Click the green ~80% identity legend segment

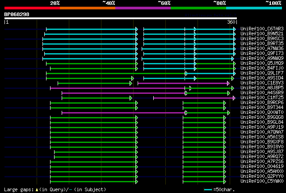pyautogui.click(x=198, y=8)
